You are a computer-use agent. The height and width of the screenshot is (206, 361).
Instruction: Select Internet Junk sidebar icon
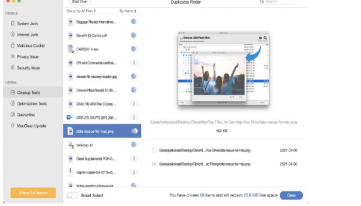click(13, 35)
